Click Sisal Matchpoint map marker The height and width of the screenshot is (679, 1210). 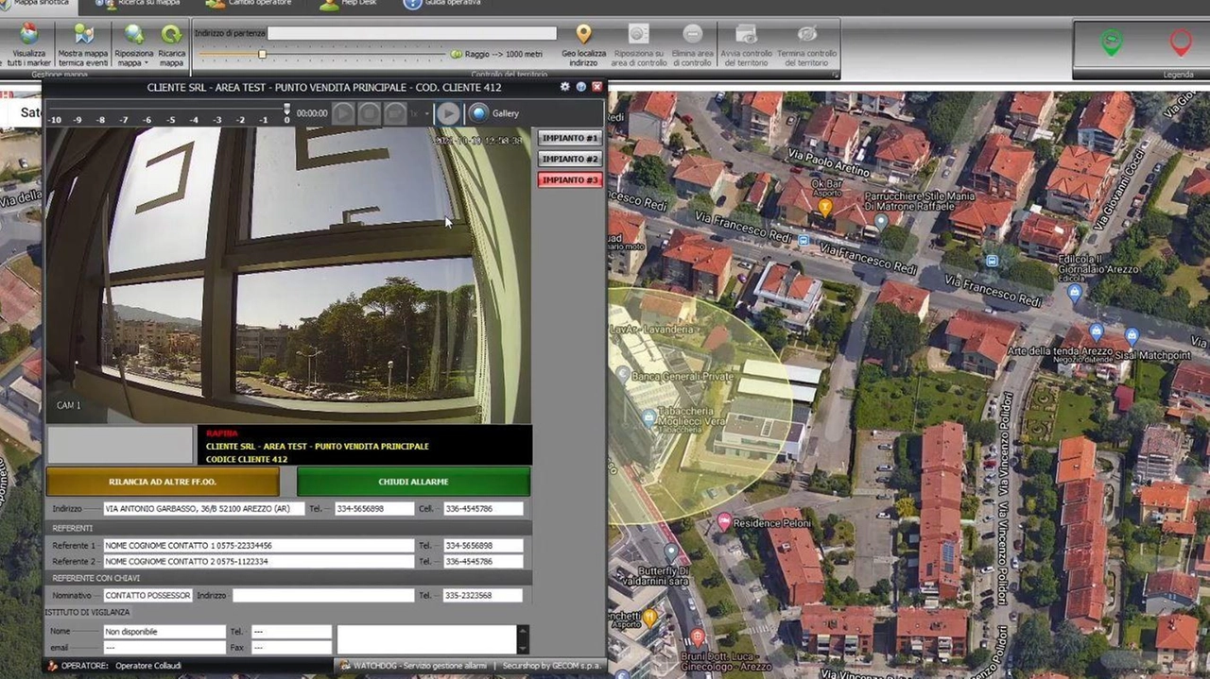[1132, 335]
